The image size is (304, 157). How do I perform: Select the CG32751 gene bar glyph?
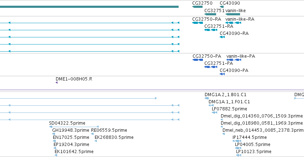coord(210,14)
